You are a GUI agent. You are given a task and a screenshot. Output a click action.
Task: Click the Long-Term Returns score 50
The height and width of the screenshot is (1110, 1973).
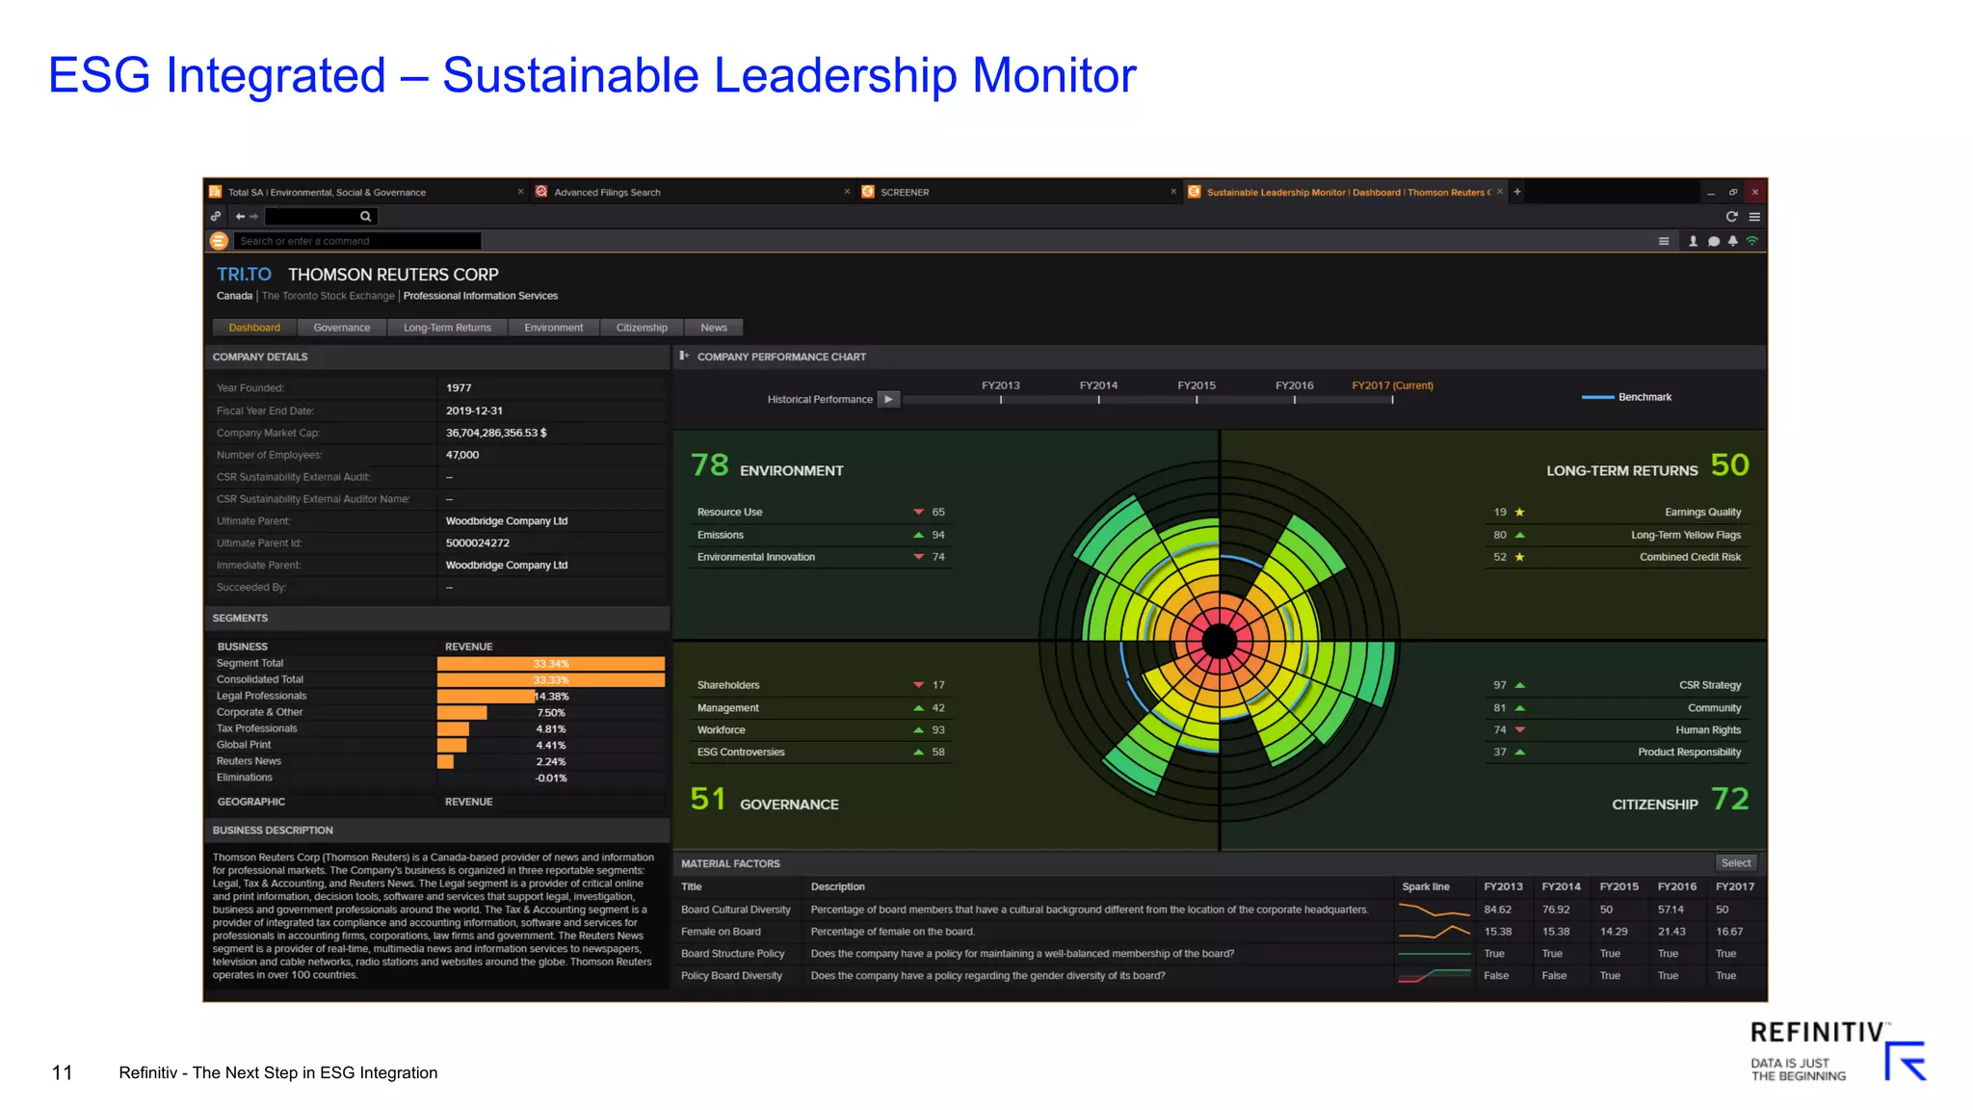(1730, 465)
